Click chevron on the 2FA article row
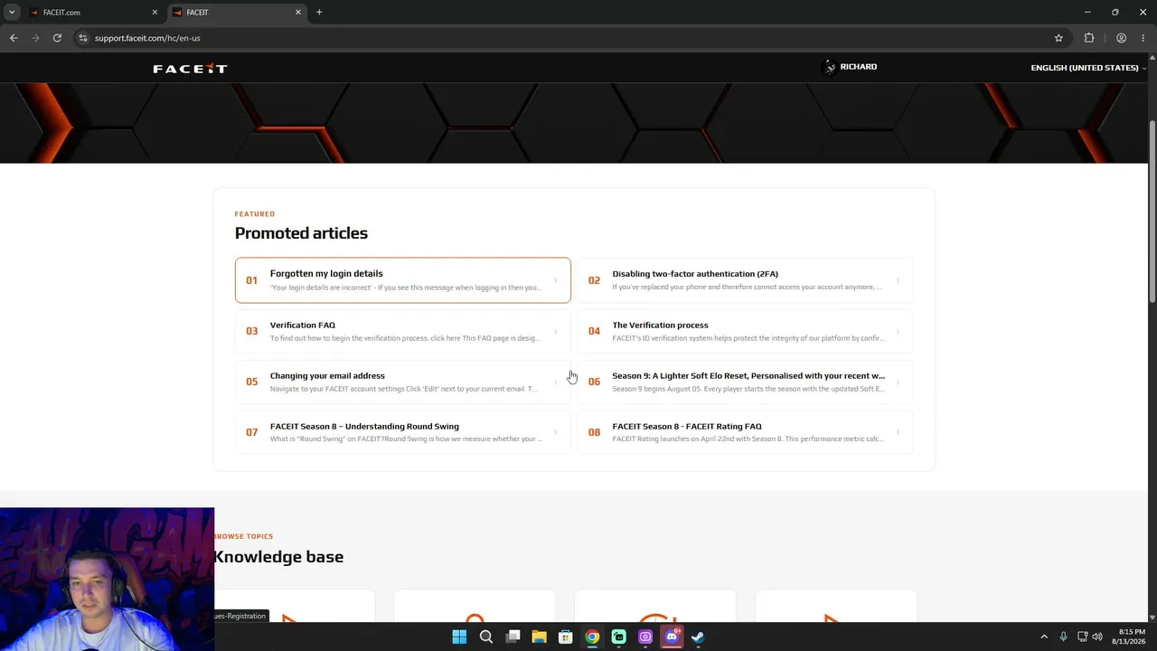The width and height of the screenshot is (1157, 651). point(898,280)
